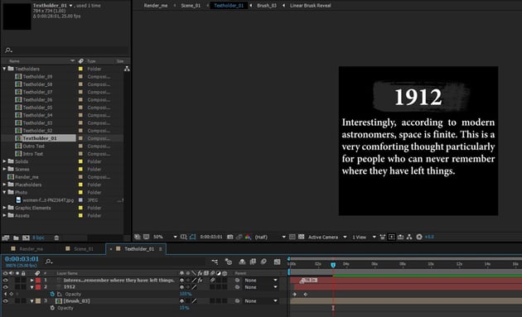Screen dimensions: 522x317
Task: Toggle the transparency grid icon in viewer
Action: [x=302, y=237]
